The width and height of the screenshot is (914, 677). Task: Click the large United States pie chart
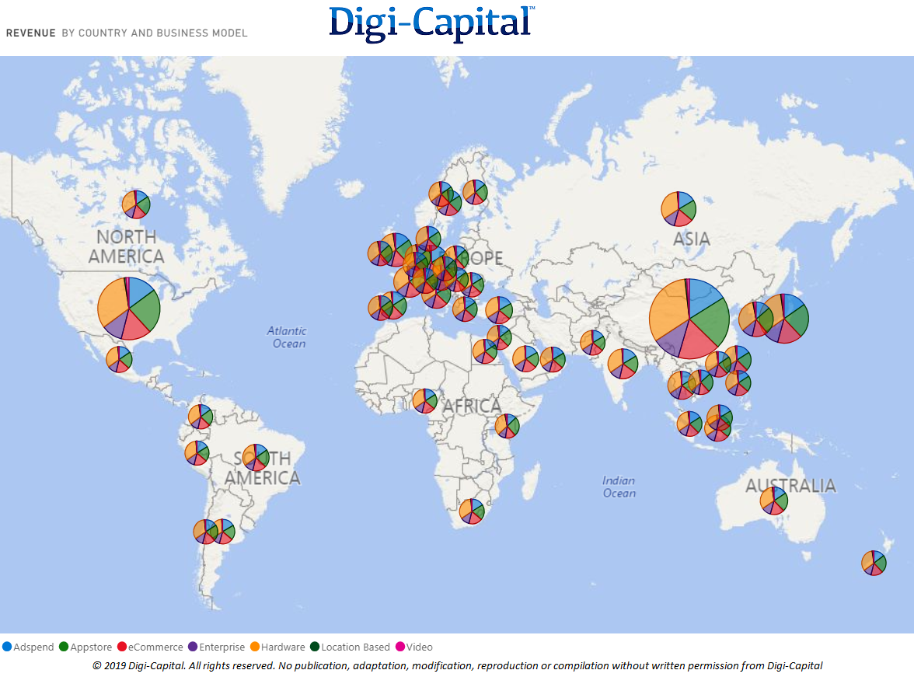tap(129, 309)
